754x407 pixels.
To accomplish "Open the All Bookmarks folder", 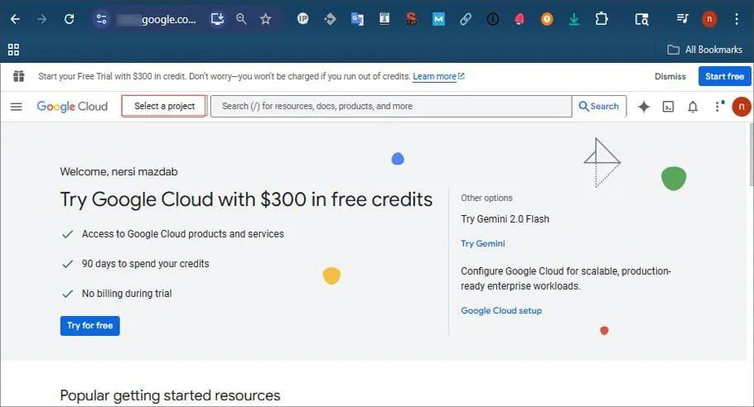I will coord(704,50).
